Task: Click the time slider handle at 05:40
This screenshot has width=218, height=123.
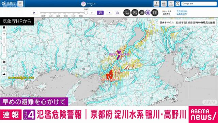Action: tap(86, 13)
